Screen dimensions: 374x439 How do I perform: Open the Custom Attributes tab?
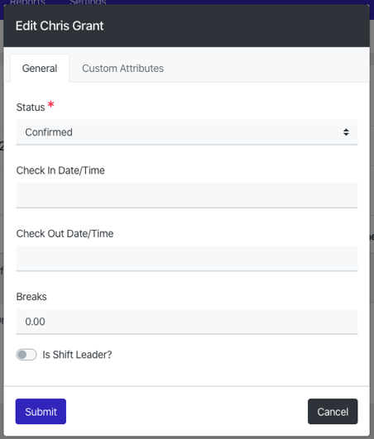click(122, 69)
